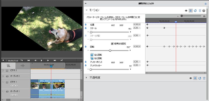Reset the モーション effect with circular arrow

(195, 11)
